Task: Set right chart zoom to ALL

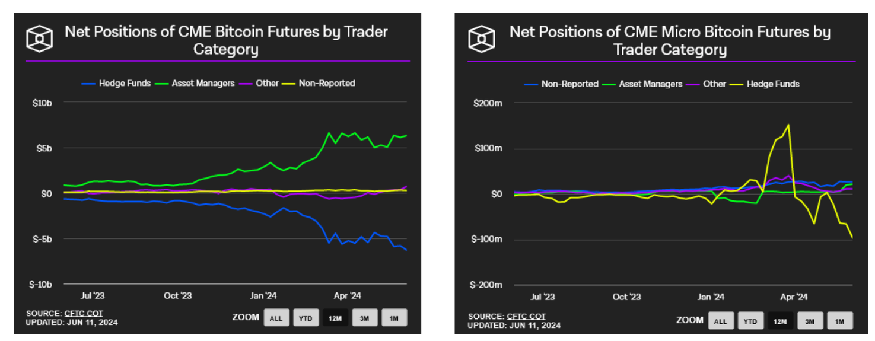Action: tap(720, 321)
